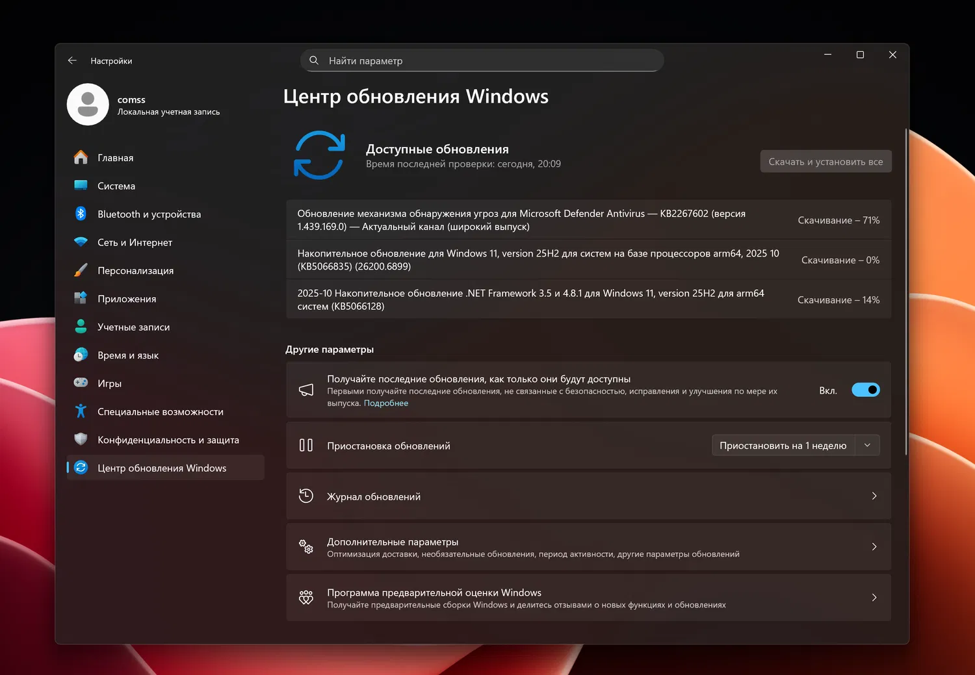Click the Найти параметр search field
975x675 pixels.
click(482, 60)
